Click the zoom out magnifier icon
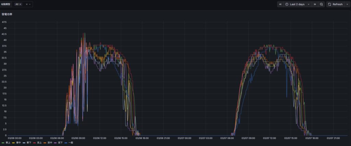Screen dimensions: 351x146 (322, 4)
